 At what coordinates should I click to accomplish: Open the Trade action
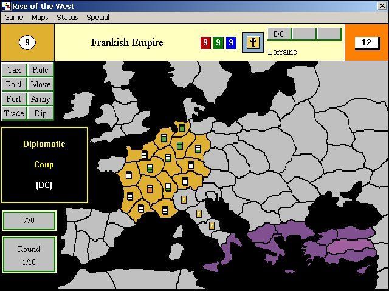coord(14,113)
